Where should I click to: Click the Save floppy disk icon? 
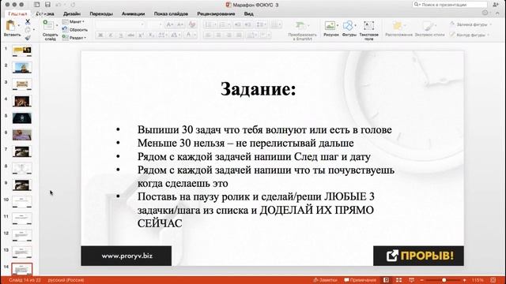tap(47, 5)
